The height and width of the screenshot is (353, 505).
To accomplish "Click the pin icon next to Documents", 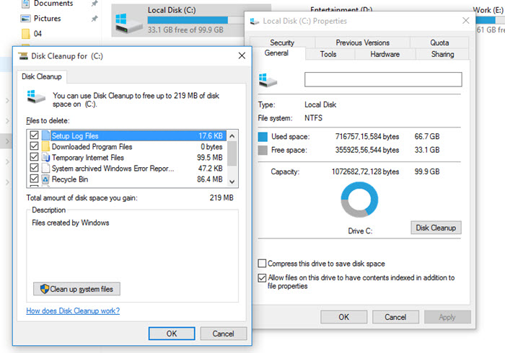I will click(x=94, y=4).
